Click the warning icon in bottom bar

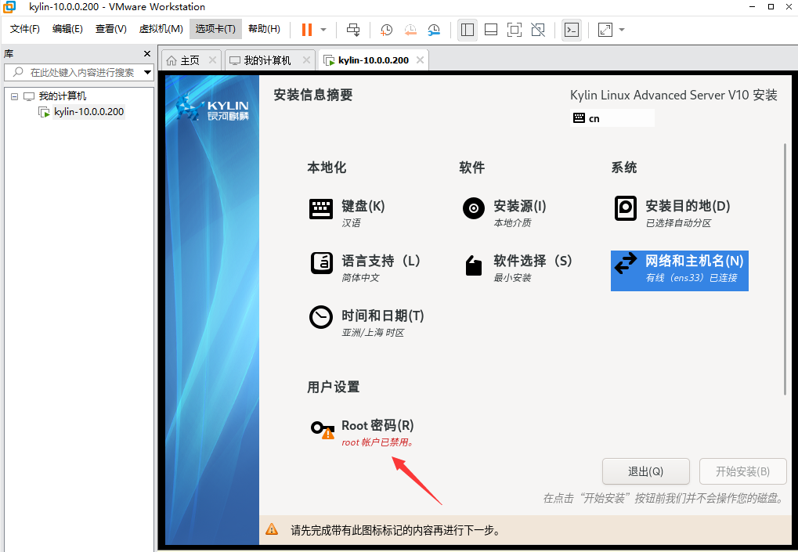tap(272, 529)
